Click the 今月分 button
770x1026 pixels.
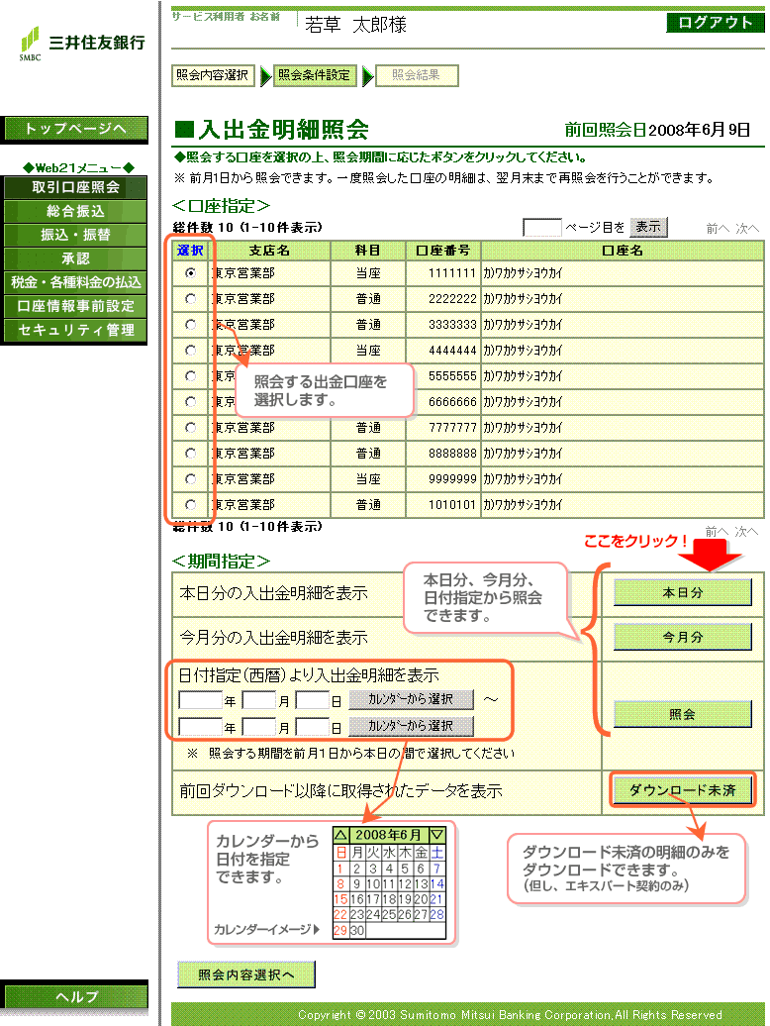[683, 637]
